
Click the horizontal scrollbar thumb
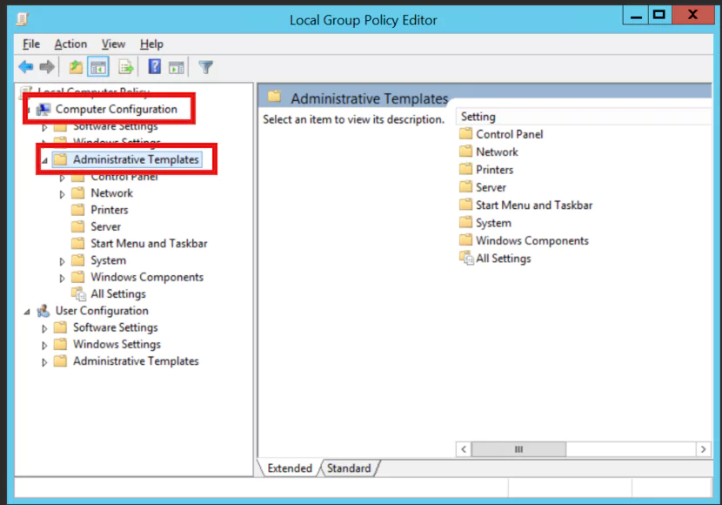[x=519, y=449]
